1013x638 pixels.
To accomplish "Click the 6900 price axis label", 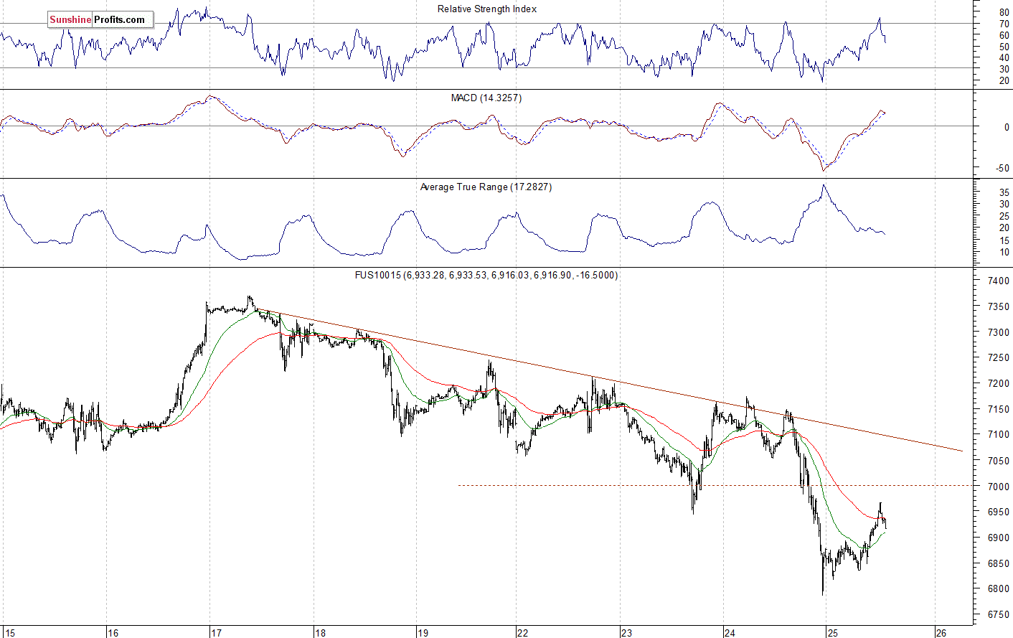I will (x=999, y=538).
